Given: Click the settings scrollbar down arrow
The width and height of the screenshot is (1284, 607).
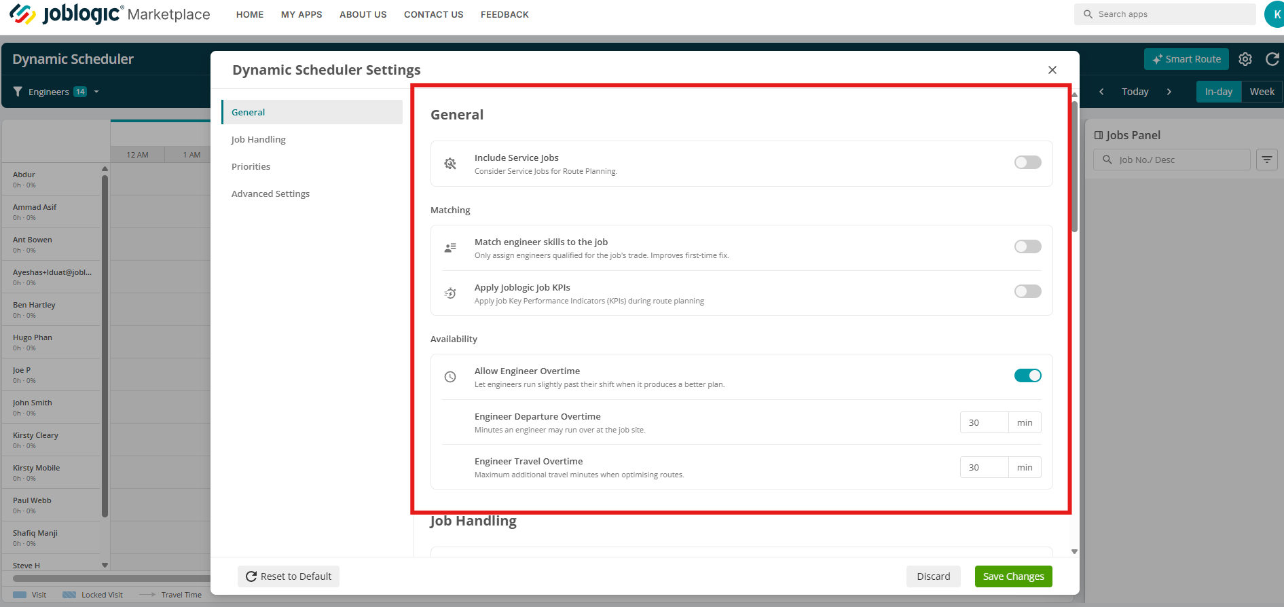Looking at the screenshot, I should 1074,551.
